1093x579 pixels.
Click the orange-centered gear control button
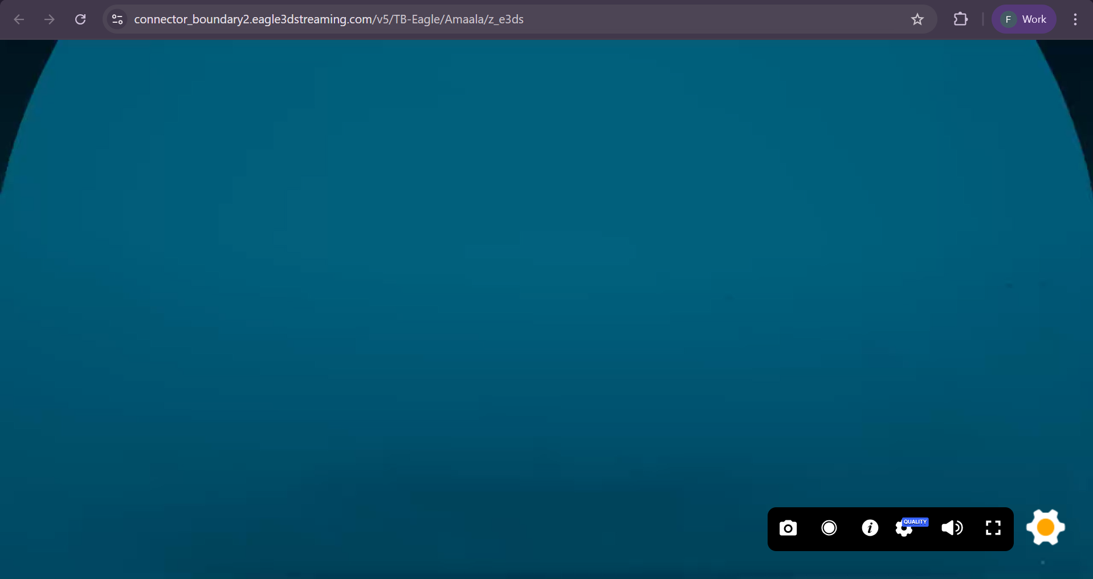point(1046,527)
